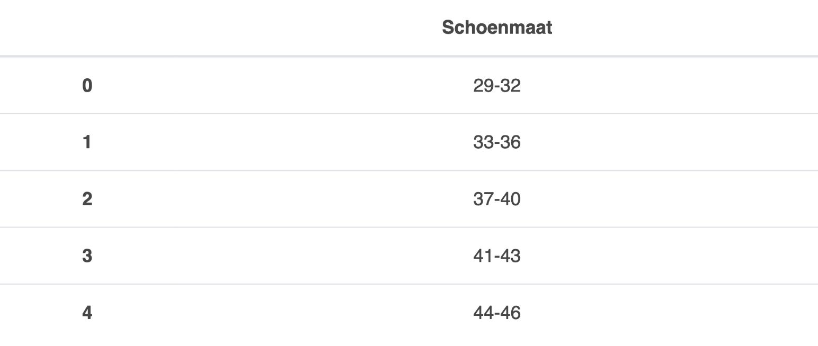This screenshot has width=818, height=346.
Task: Select size row label 2
Action: (87, 199)
